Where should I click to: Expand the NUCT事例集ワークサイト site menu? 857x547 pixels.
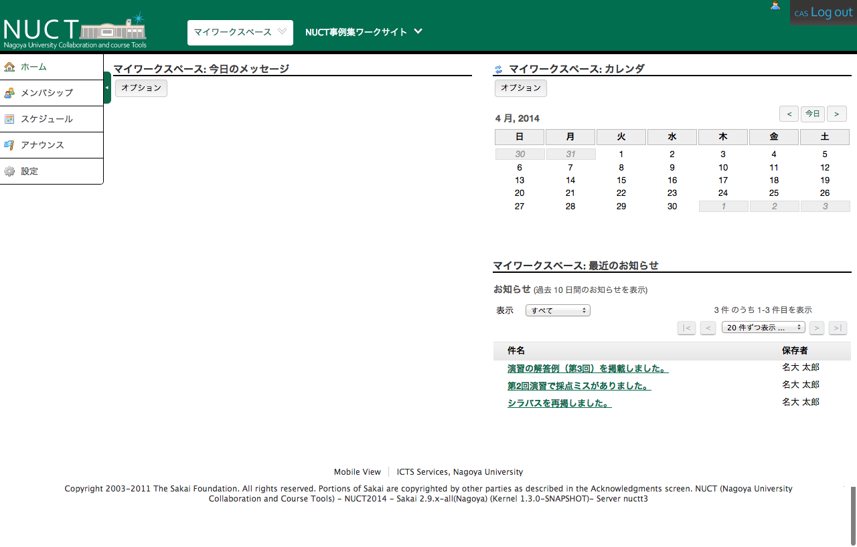pyautogui.click(x=418, y=31)
